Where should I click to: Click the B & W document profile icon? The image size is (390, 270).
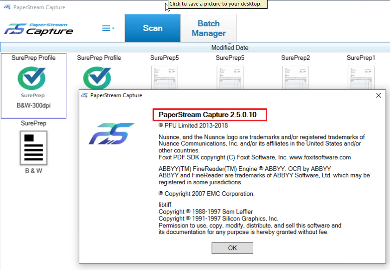coord(33,148)
